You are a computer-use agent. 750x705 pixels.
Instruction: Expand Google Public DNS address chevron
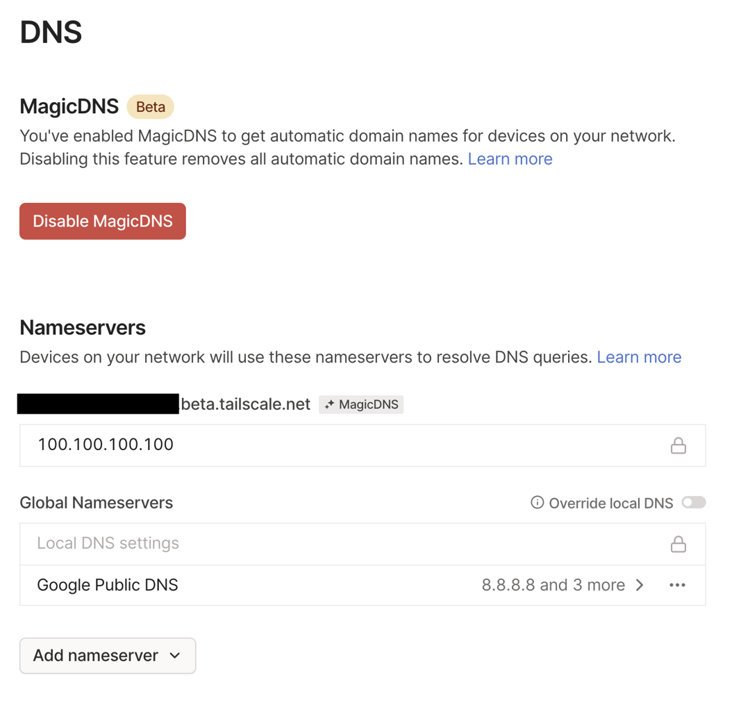click(x=640, y=585)
